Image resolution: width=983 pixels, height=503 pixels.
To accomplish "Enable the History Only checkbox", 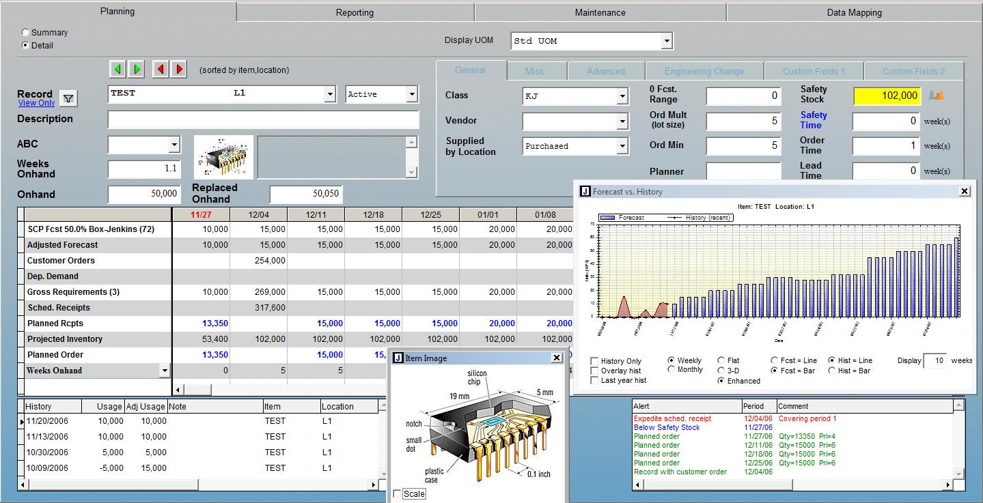I will point(595,362).
